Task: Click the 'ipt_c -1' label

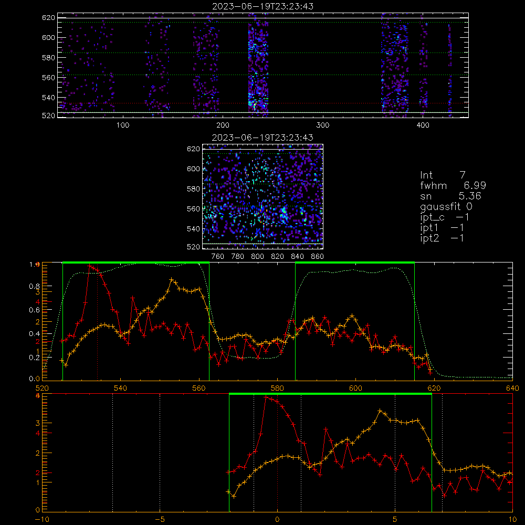Action: tap(445, 217)
